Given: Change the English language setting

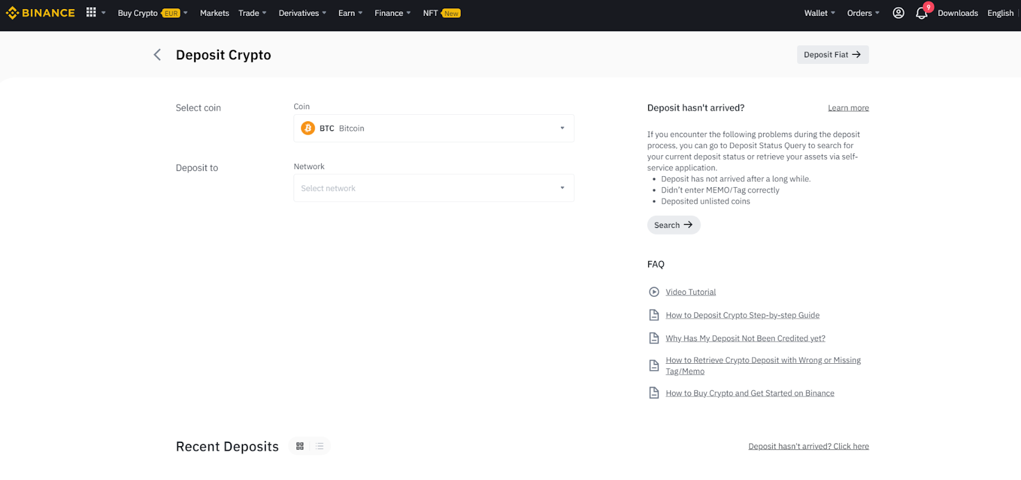Looking at the screenshot, I should point(1001,13).
